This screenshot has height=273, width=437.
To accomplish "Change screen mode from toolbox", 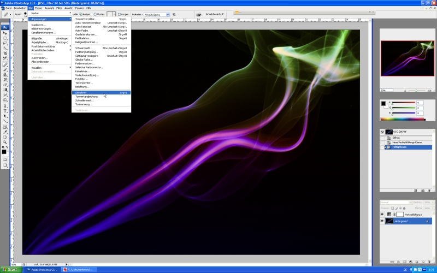I will 5,165.
